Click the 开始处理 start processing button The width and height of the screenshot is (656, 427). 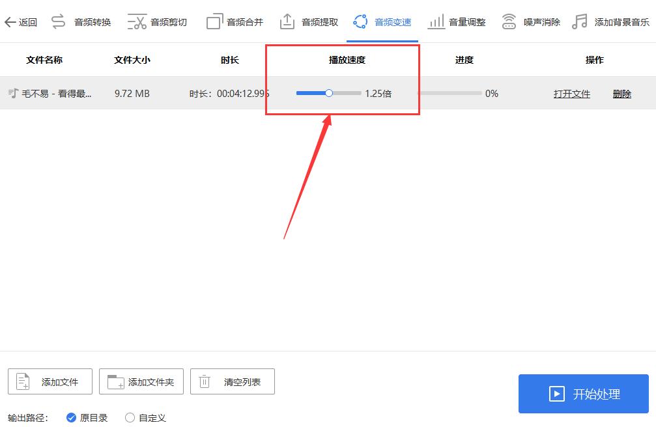point(583,393)
